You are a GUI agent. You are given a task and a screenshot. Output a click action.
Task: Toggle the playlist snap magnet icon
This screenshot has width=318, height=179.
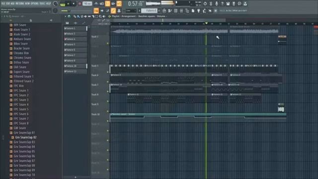click(69, 16)
